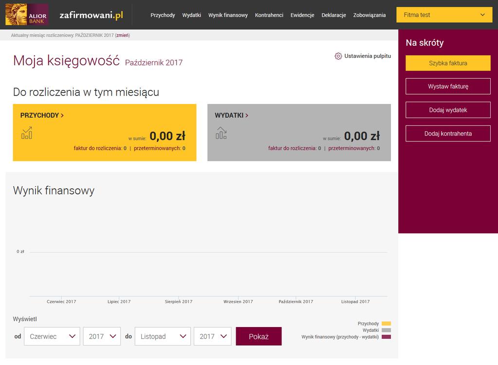Click the Listopad 2017 chart axis label

pyautogui.click(x=355, y=302)
